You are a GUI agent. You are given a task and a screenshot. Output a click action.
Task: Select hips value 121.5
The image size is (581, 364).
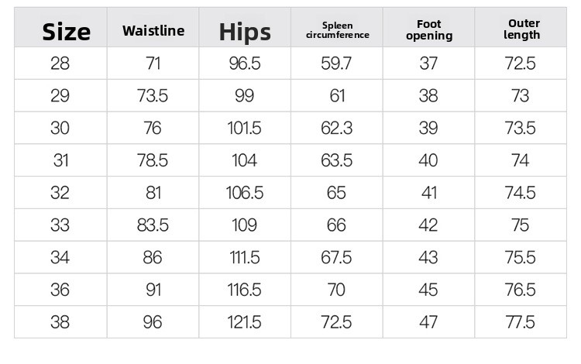pos(244,322)
